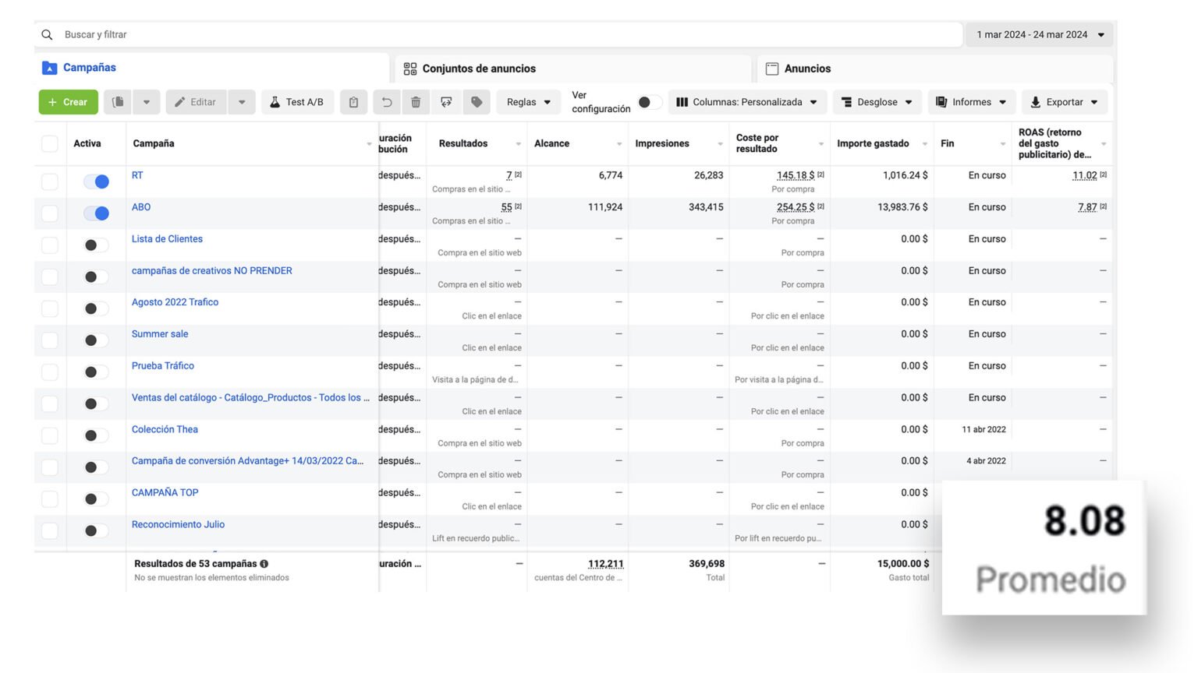The width and height of the screenshot is (1198, 673).
Task: Check the CAMPAÑA TOP row checkbox
Action: point(50,499)
